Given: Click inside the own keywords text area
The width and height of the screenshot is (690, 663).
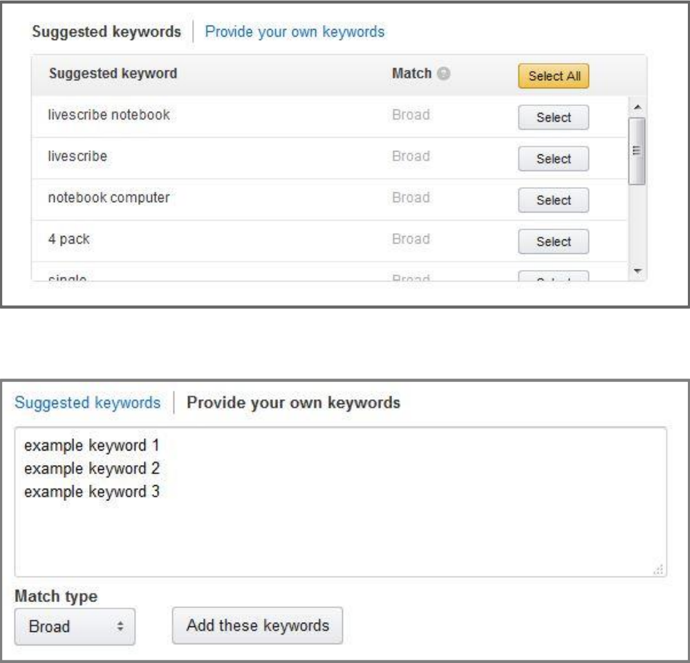Looking at the screenshot, I should [x=341, y=502].
